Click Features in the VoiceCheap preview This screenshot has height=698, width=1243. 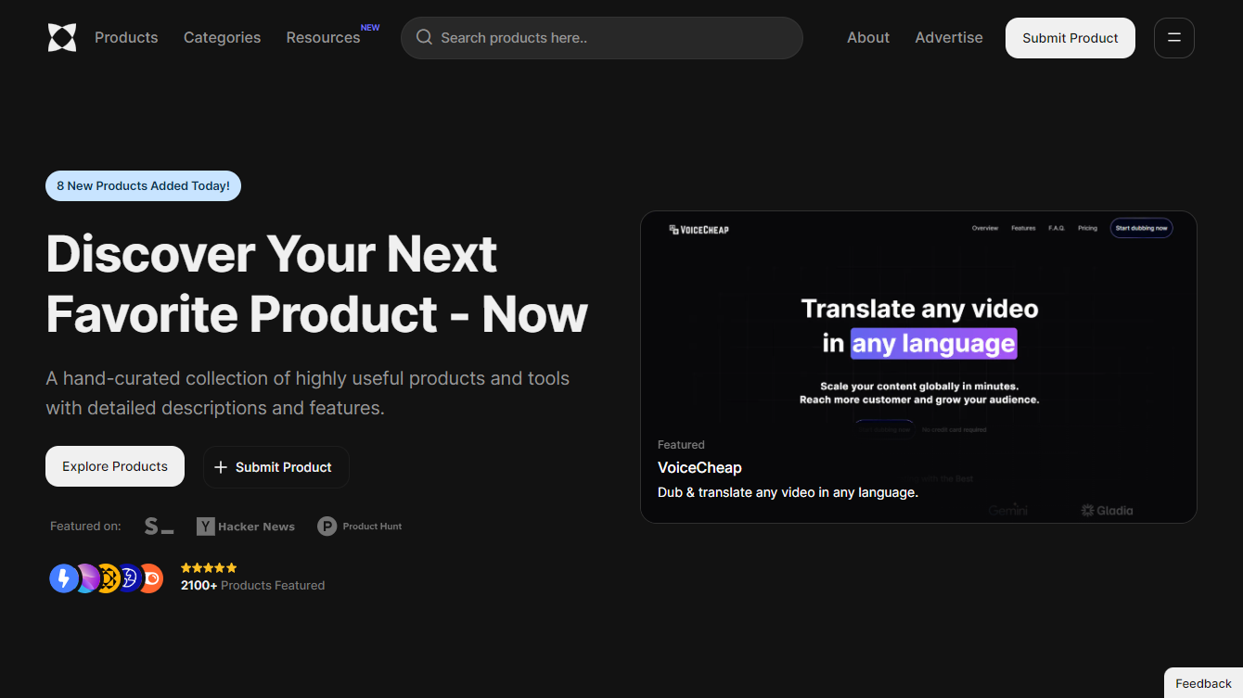[x=1023, y=228]
